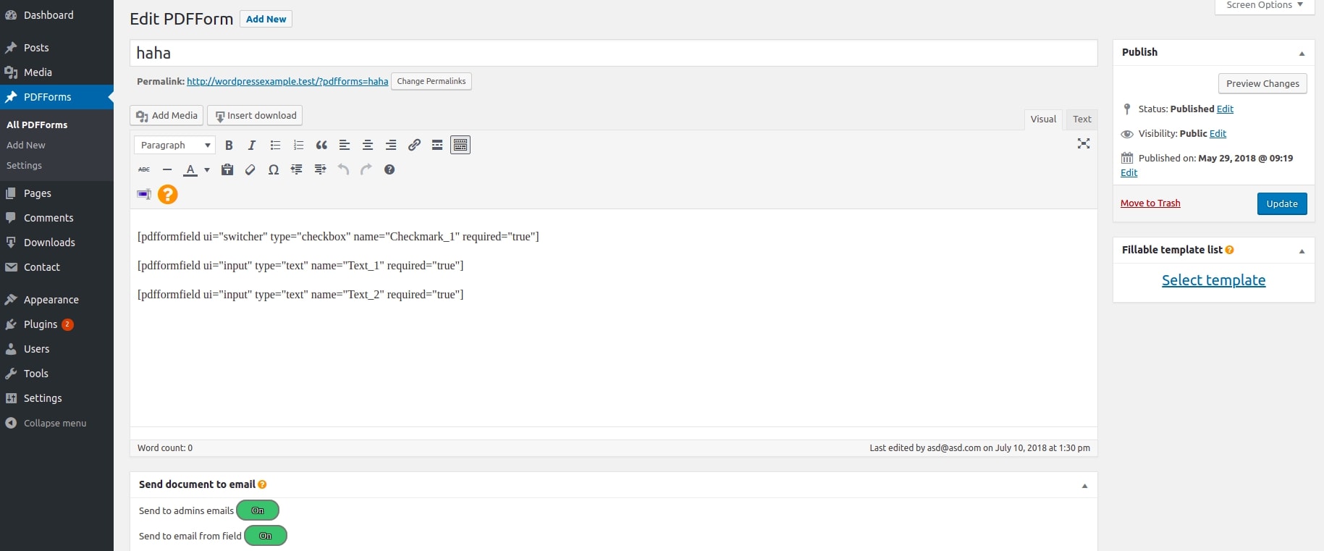Undo the last edit
The height and width of the screenshot is (551, 1324).
click(x=343, y=169)
